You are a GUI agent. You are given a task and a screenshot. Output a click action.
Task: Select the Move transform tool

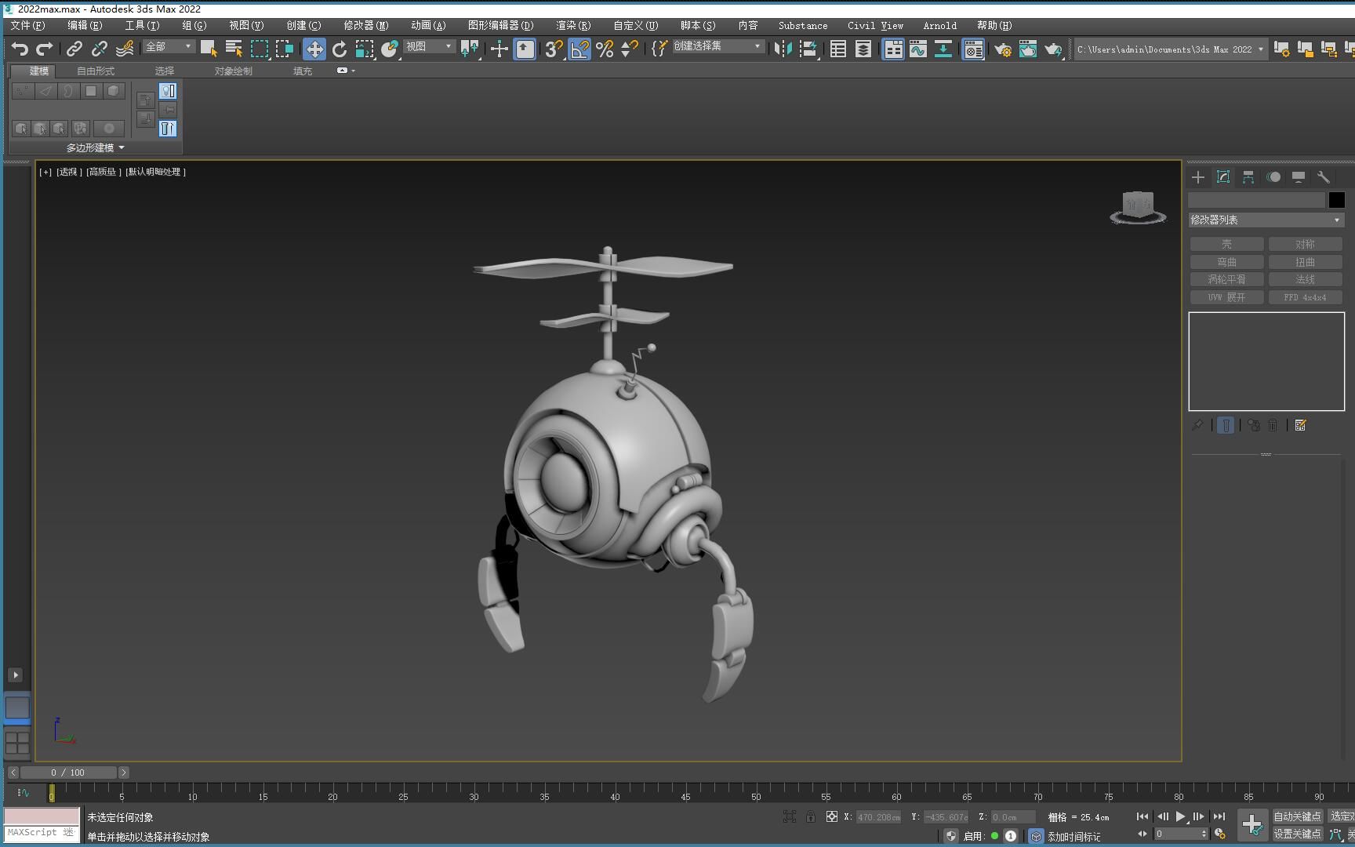(314, 49)
